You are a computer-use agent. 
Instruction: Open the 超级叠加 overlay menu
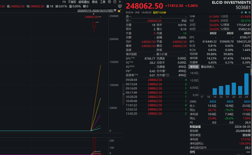pos(84,2)
